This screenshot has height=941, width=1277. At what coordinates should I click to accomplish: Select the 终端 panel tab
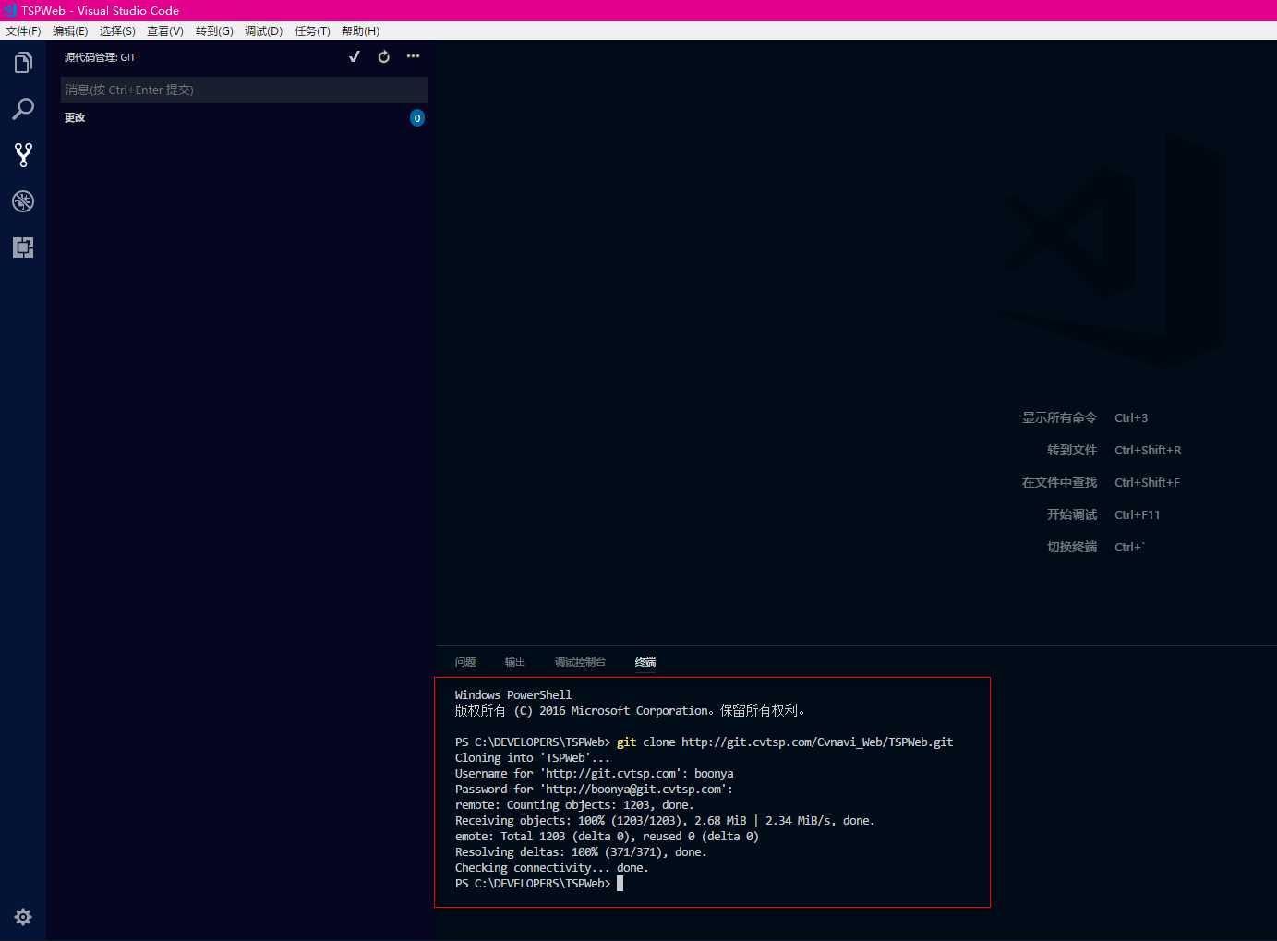click(x=645, y=662)
